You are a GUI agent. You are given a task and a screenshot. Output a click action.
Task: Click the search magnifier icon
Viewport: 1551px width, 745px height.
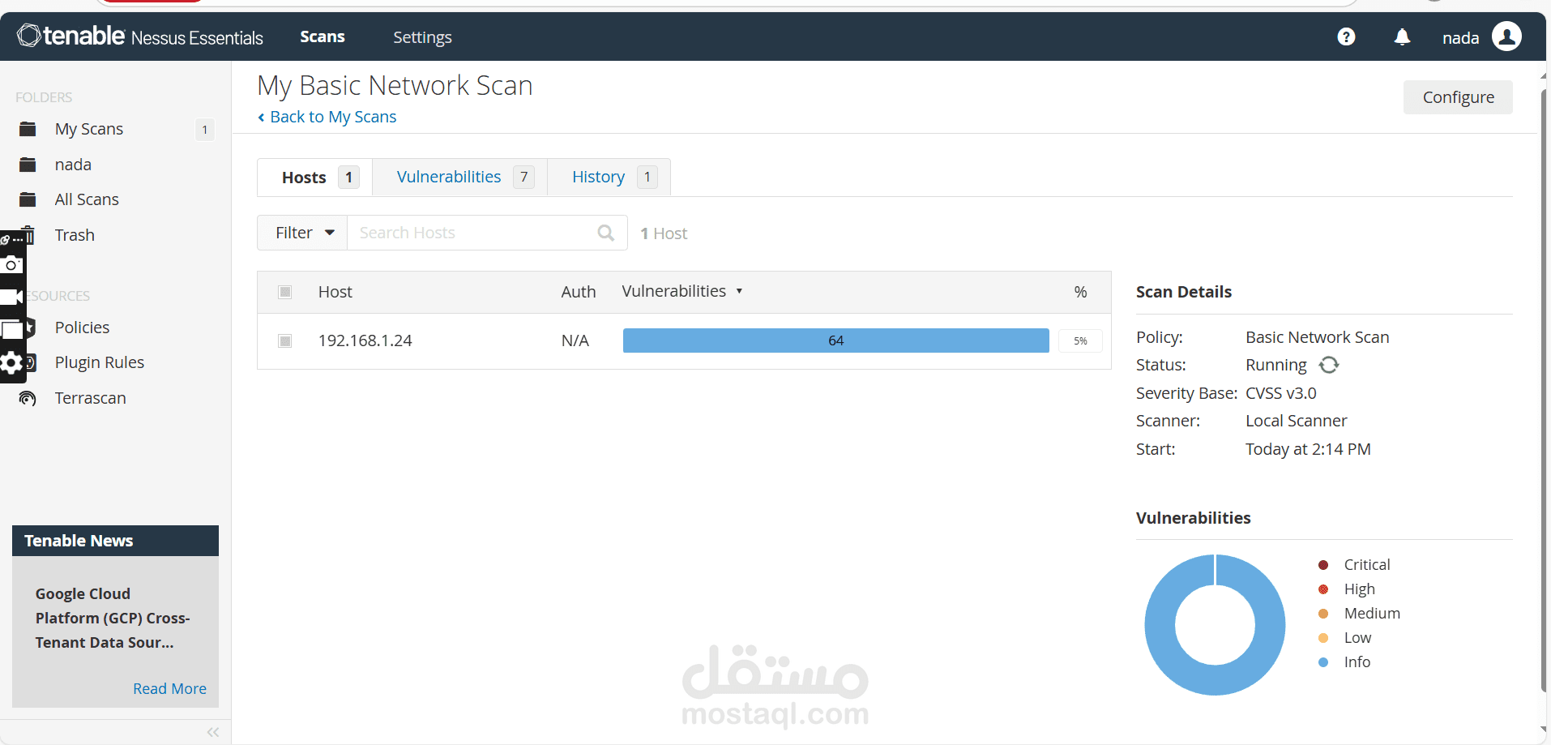[605, 233]
